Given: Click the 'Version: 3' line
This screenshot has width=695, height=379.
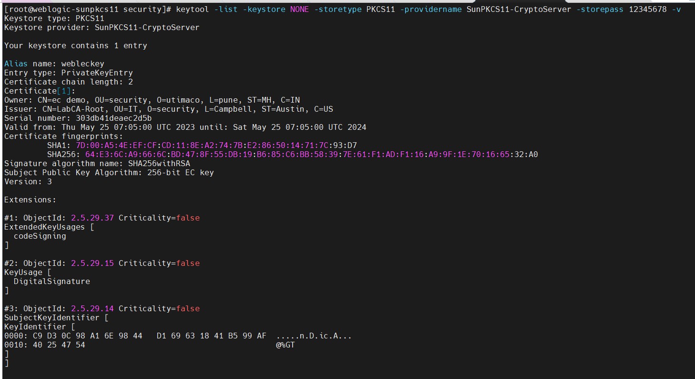Looking at the screenshot, I should [28, 182].
